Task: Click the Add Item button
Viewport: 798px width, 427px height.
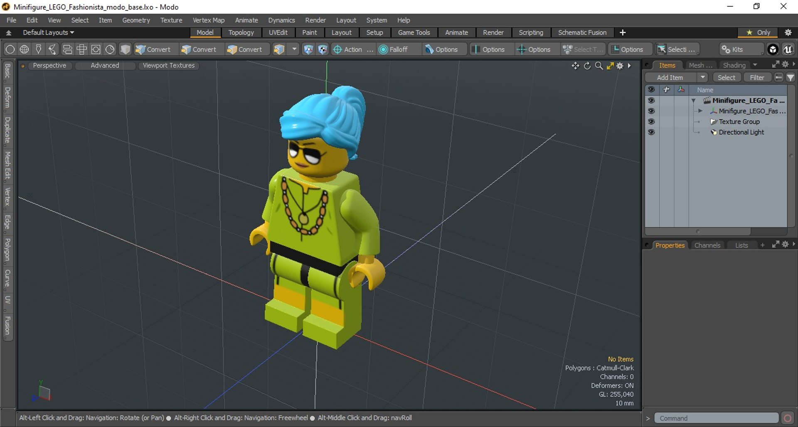Action: coord(670,78)
